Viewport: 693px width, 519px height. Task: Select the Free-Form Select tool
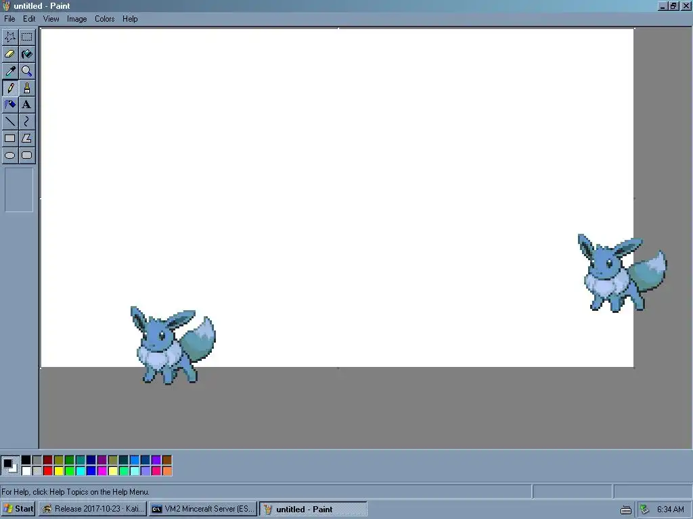coord(10,37)
